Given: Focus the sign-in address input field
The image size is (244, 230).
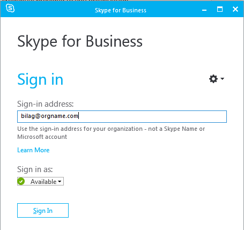Looking at the screenshot, I should tap(122, 116).
